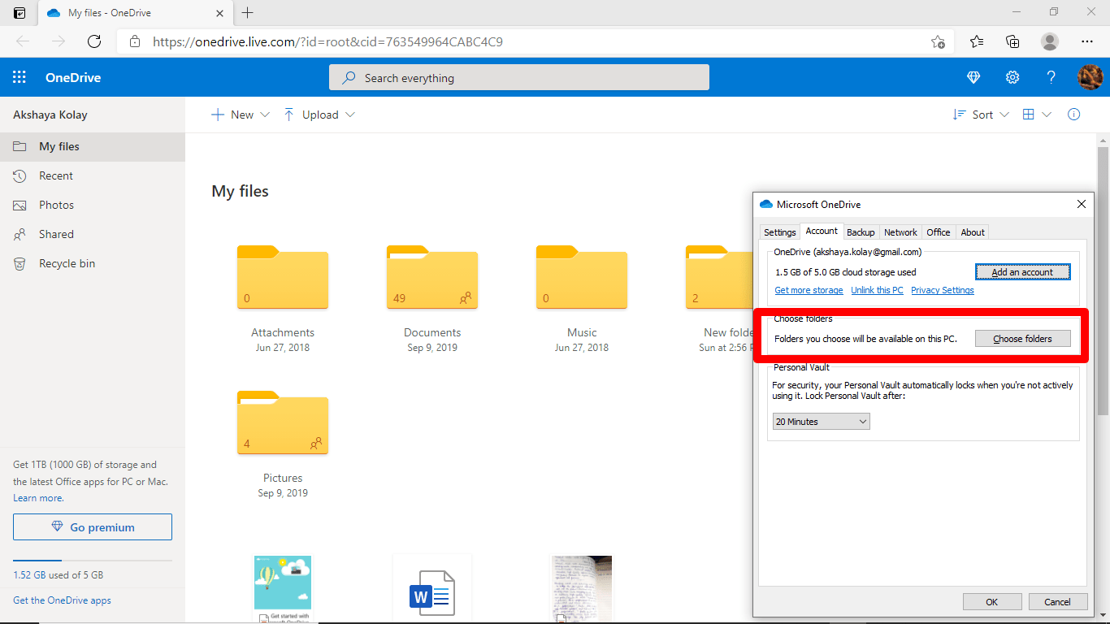Open the Word document thumbnail

click(431, 589)
